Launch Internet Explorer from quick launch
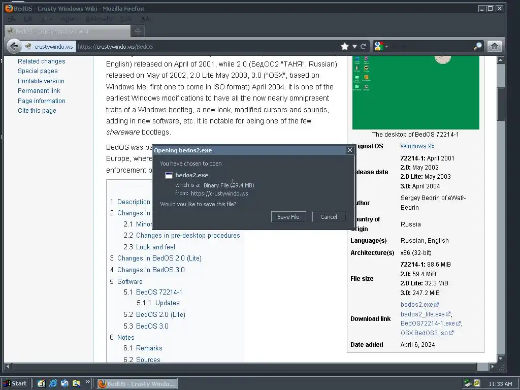 (53, 384)
